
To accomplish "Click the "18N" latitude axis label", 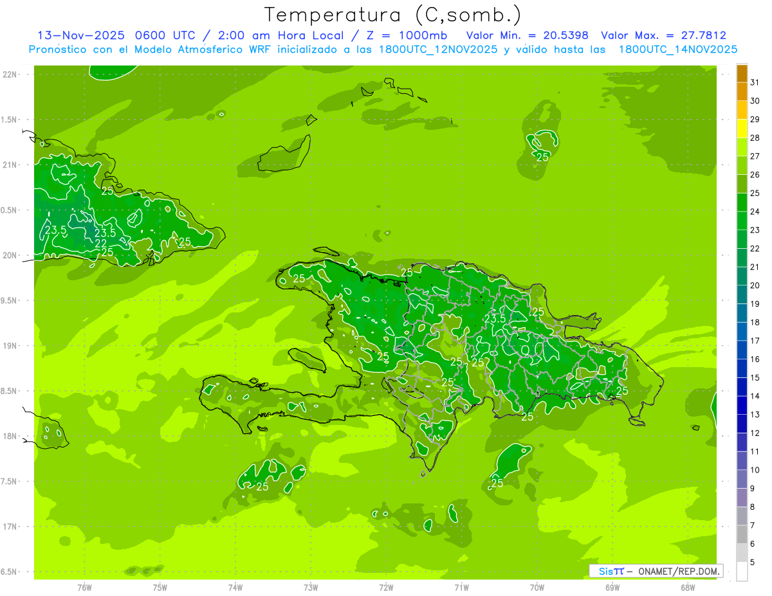I will pyautogui.click(x=10, y=436).
